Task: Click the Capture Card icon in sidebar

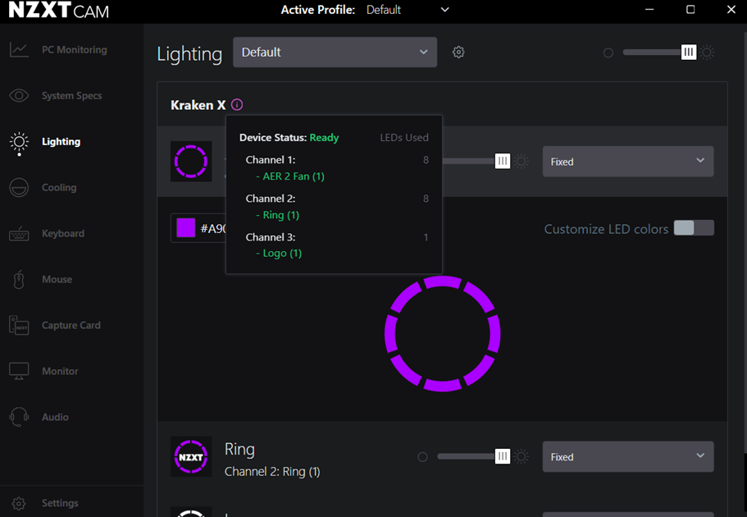Action: tap(19, 325)
